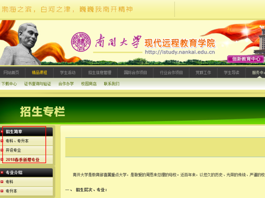
Task: Go to 招生信息管理 in the nav bar
Action: pos(100,73)
